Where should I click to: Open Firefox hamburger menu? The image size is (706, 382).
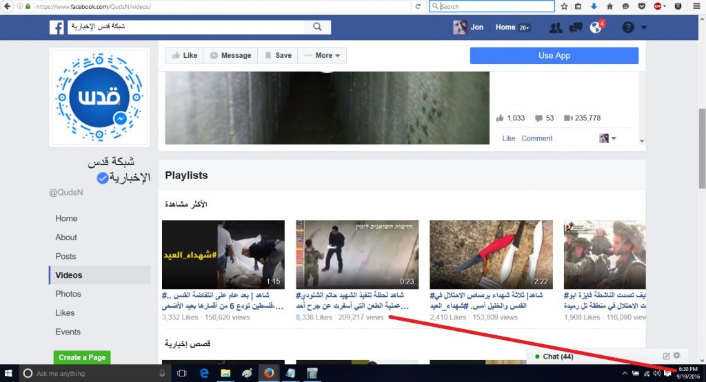[x=696, y=6]
